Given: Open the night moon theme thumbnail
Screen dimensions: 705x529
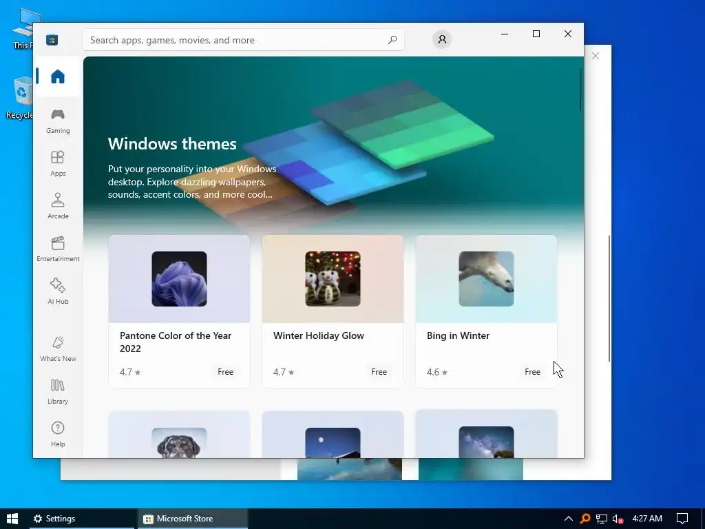Looking at the screenshot, I should (333, 443).
